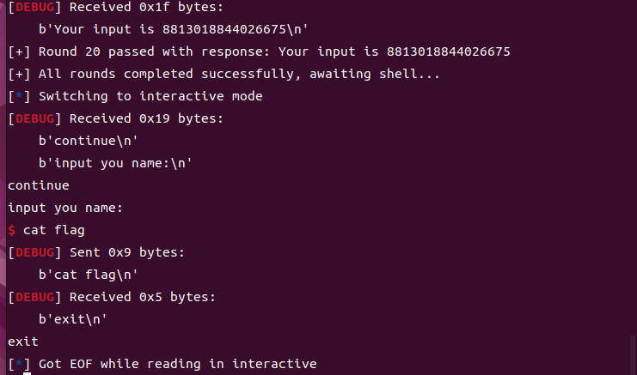Click the b'input you name:\n' bytes string
The image size is (637, 375).
tap(116, 163)
